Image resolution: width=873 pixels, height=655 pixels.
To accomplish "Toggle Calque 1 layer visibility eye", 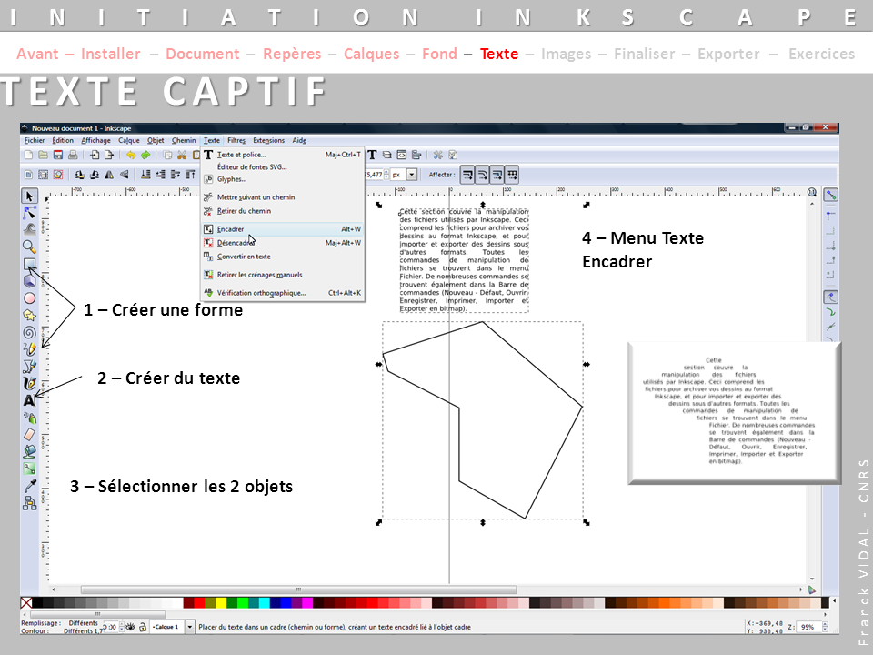I will click(x=130, y=627).
